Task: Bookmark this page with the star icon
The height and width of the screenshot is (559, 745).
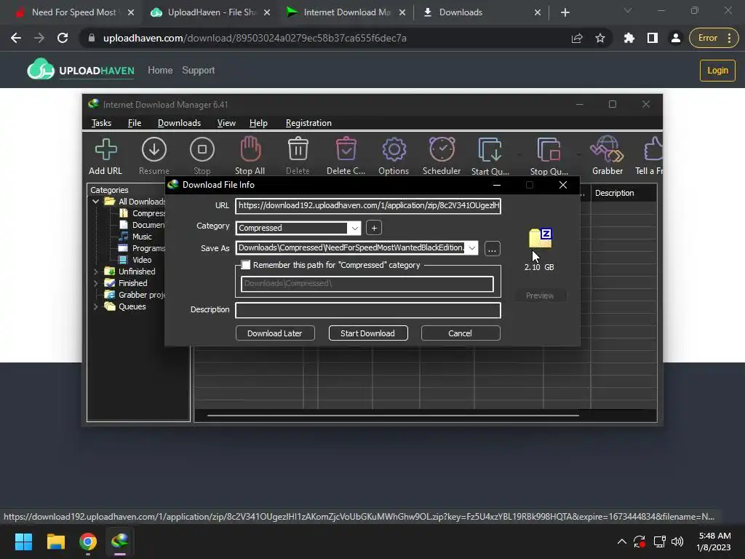Action: pyautogui.click(x=600, y=38)
